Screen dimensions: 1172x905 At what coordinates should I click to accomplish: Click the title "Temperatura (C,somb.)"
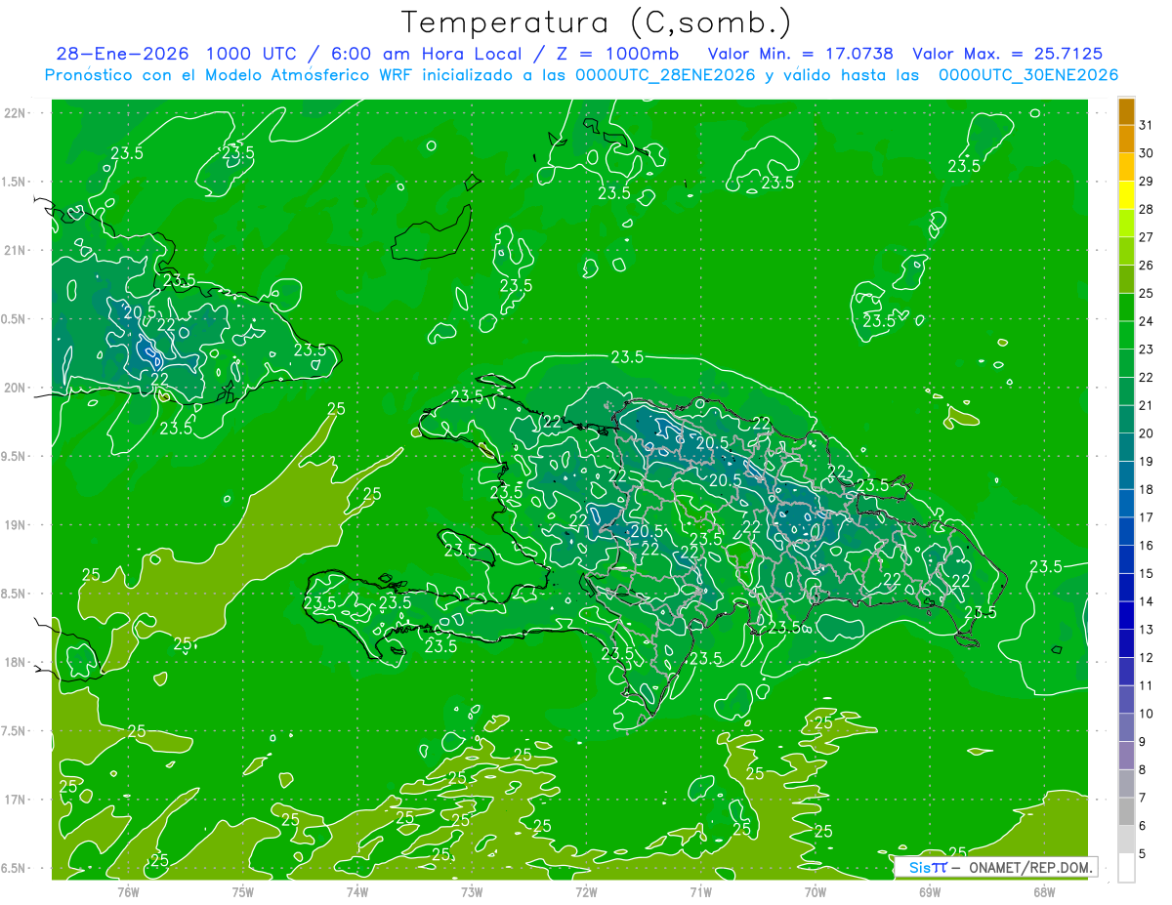click(597, 22)
